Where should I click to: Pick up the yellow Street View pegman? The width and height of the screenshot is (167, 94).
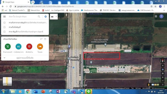pos(149,85)
